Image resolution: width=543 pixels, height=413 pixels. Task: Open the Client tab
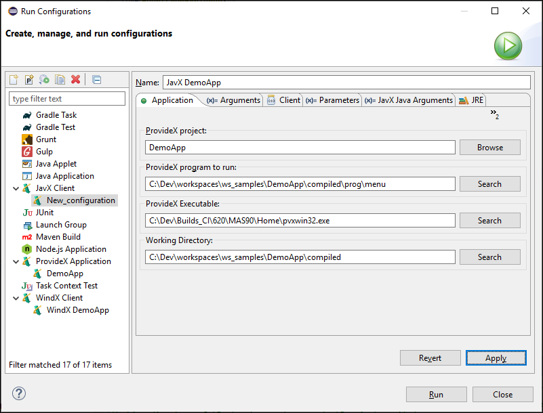pyautogui.click(x=284, y=100)
